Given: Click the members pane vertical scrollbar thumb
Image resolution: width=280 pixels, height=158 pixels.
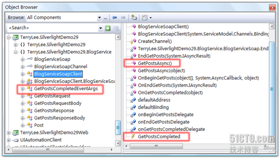Looking at the screenshot, I should click(272, 89).
